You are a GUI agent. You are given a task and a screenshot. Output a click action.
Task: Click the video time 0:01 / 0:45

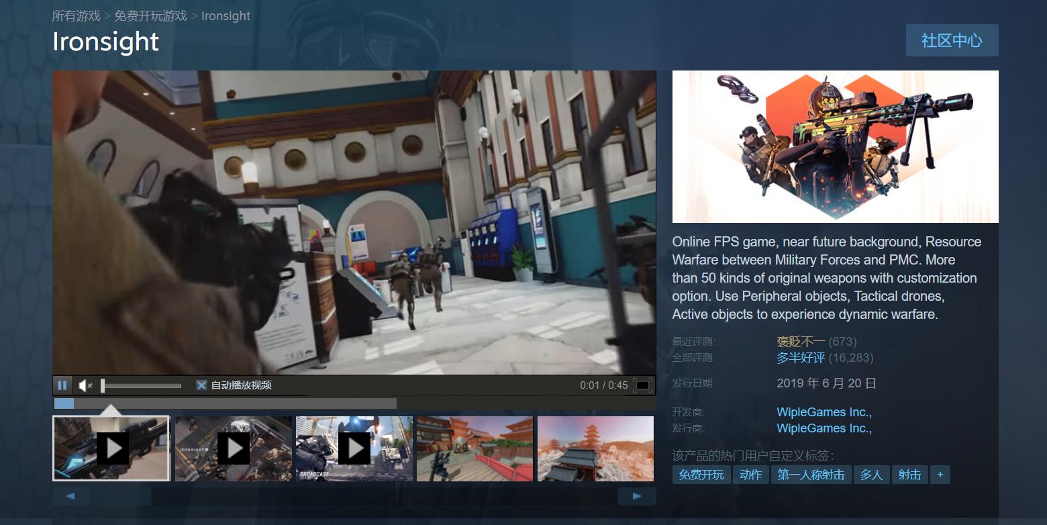(604, 385)
